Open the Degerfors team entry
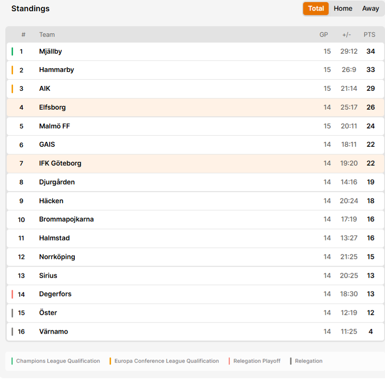385x379 pixels. point(196,294)
